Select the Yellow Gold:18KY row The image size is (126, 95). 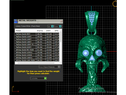tap(37, 42)
